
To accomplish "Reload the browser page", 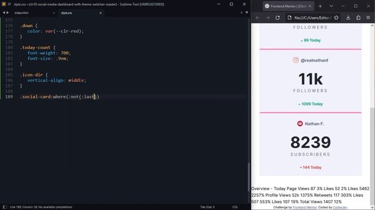I will [x=277, y=17].
